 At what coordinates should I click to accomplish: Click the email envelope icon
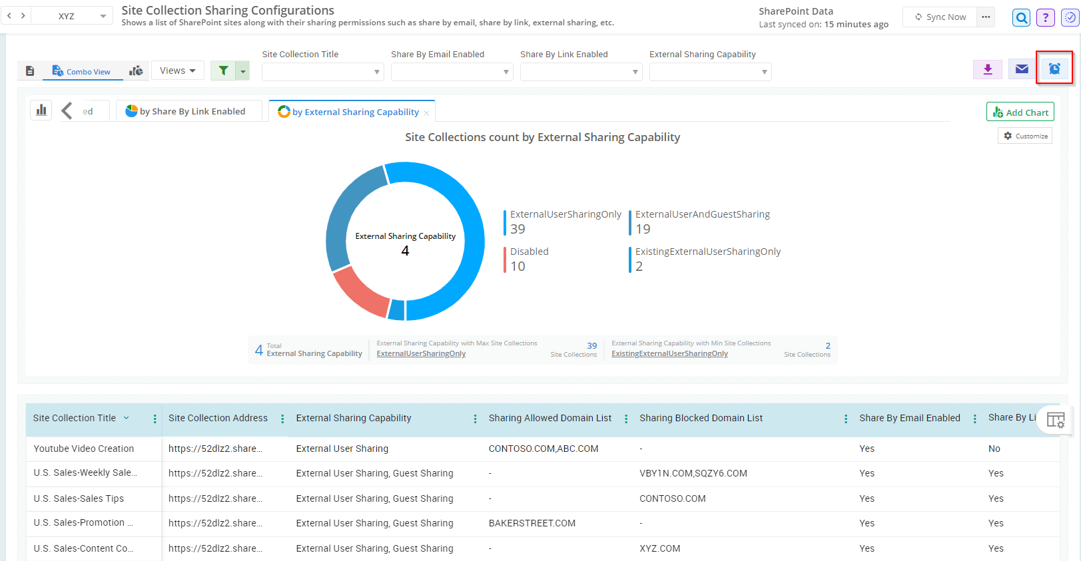click(1022, 69)
